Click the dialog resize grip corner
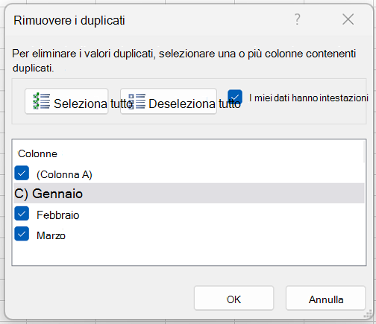This screenshot has width=376, height=324. click(368, 314)
